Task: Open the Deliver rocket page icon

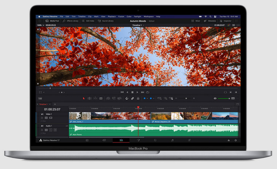Action: pyautogui.click(x=189, y=140)
